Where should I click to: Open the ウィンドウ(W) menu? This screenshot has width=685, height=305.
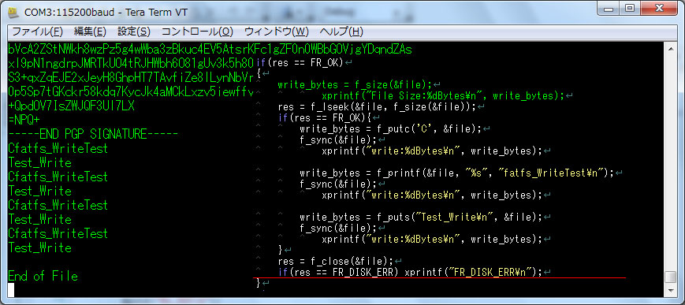[x=276, y=32]
